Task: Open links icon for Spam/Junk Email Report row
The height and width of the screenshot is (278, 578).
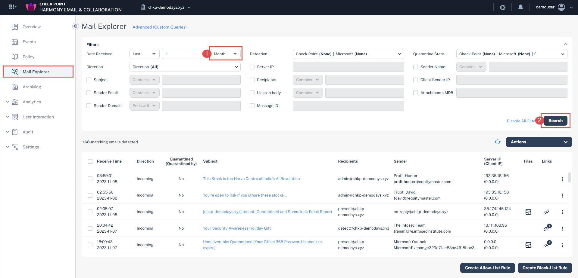Action: tap(546, 212)
